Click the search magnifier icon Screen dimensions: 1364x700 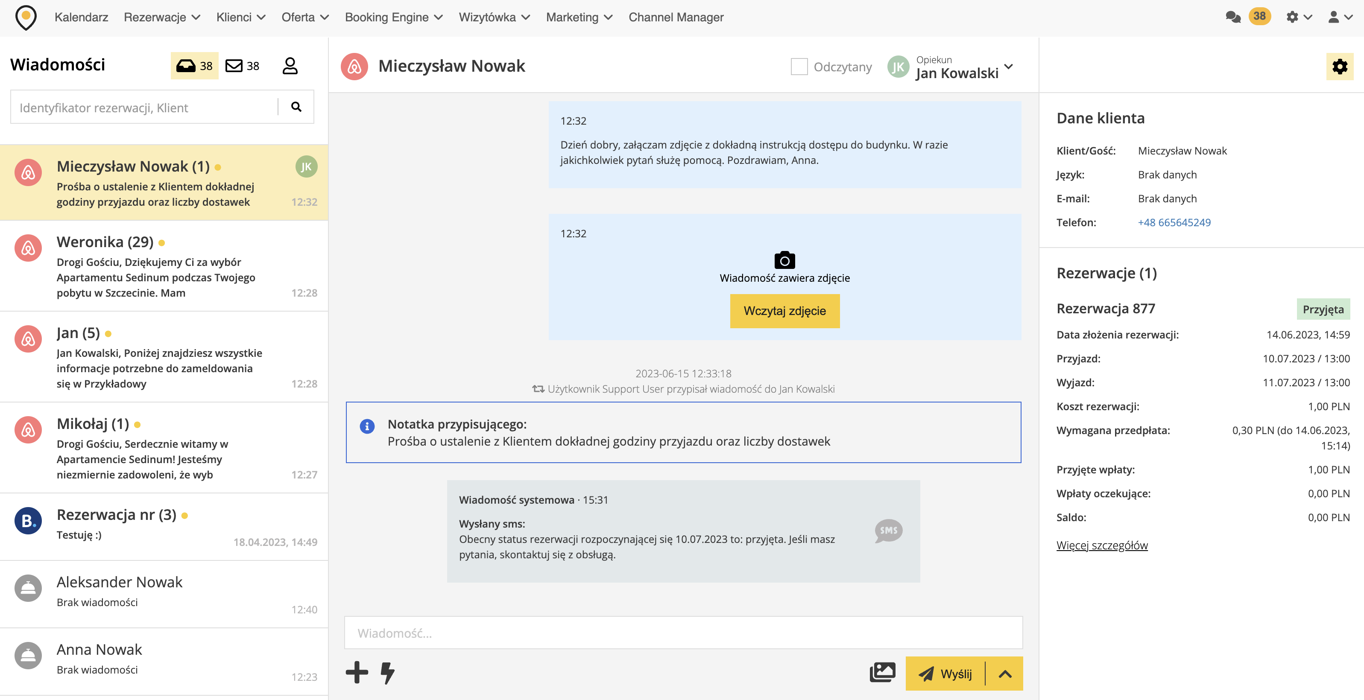click(x=296, y=107)
